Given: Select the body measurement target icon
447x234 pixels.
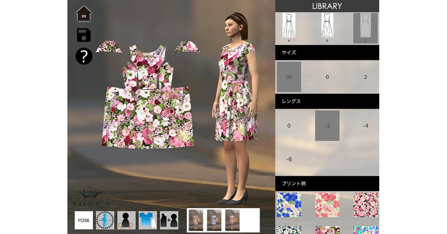Looking at the screenshot, I should click(x=105, y=220).
